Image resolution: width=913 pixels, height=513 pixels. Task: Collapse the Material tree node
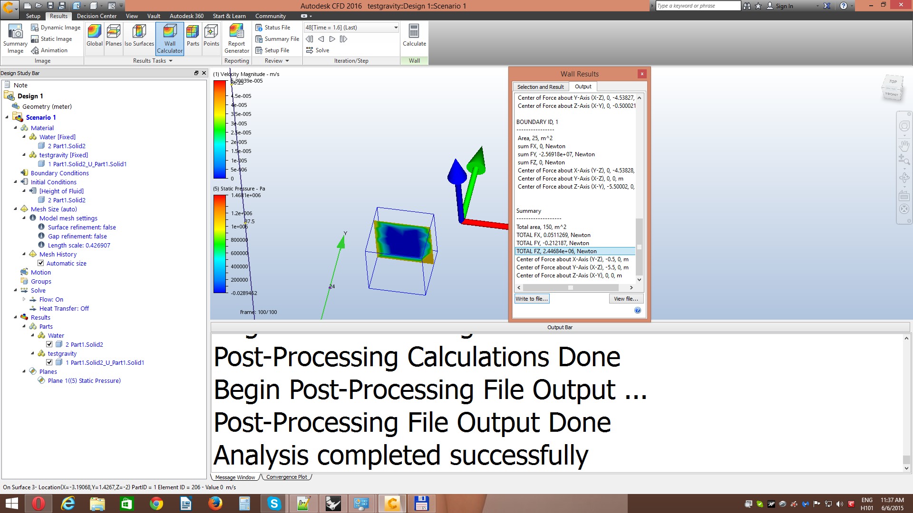tap(16, 128)
